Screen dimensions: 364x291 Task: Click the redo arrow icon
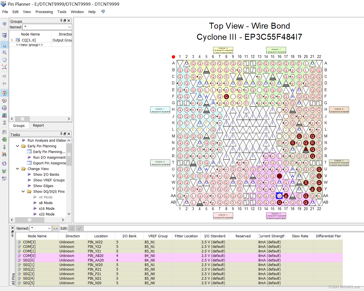[4, 84]
